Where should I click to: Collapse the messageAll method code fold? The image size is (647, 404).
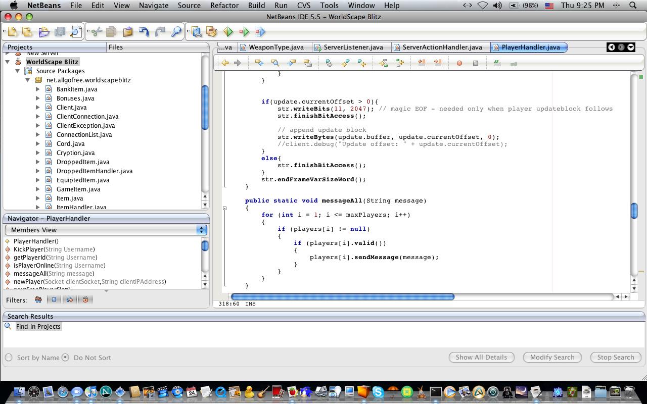click(x=224, y=208)
